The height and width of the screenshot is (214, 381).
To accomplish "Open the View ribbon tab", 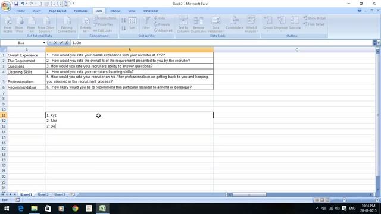I will tap(132, 11).
